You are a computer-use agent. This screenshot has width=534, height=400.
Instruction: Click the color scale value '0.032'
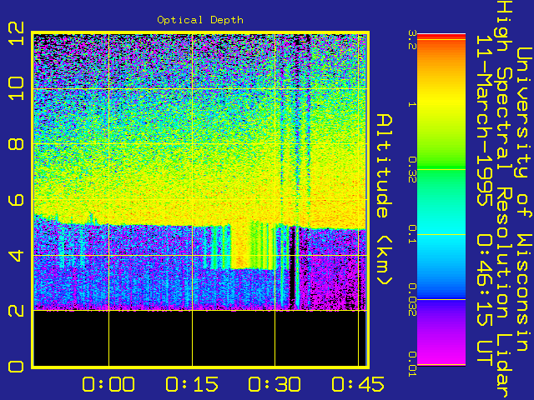click(x=412, y=299)
